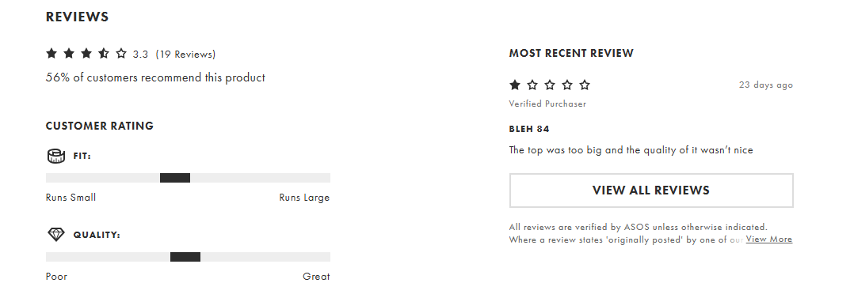
Task: Open View All Reviews button
Action: (651, 190)
